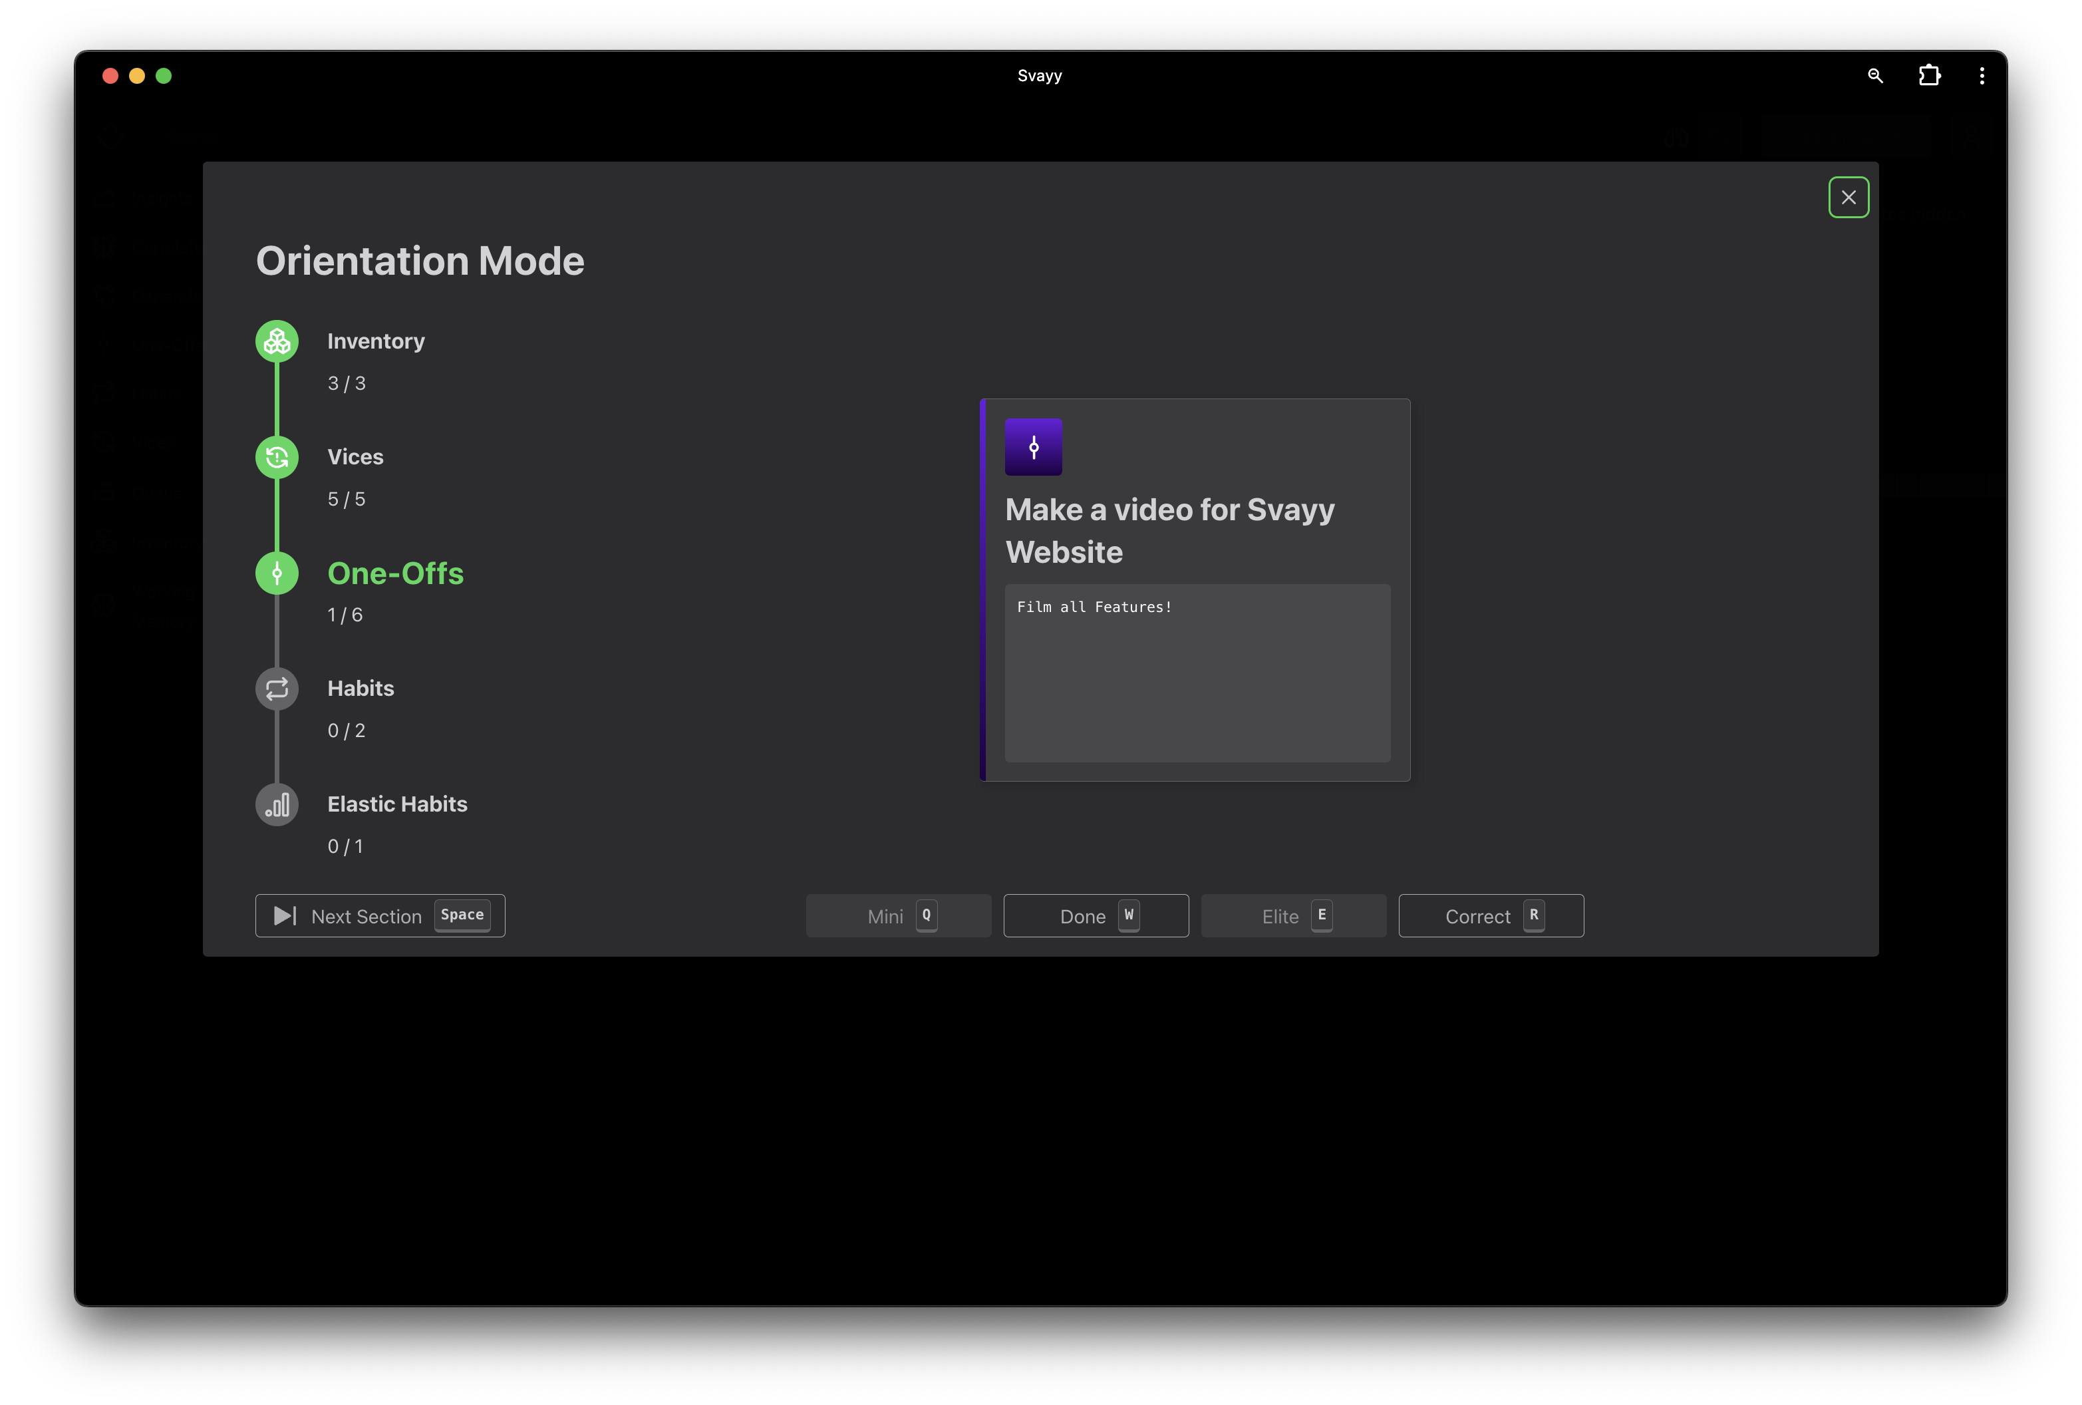Click the Next Section button
The height and width of the screenshot is (1405, 2082).
coord(380,916)
